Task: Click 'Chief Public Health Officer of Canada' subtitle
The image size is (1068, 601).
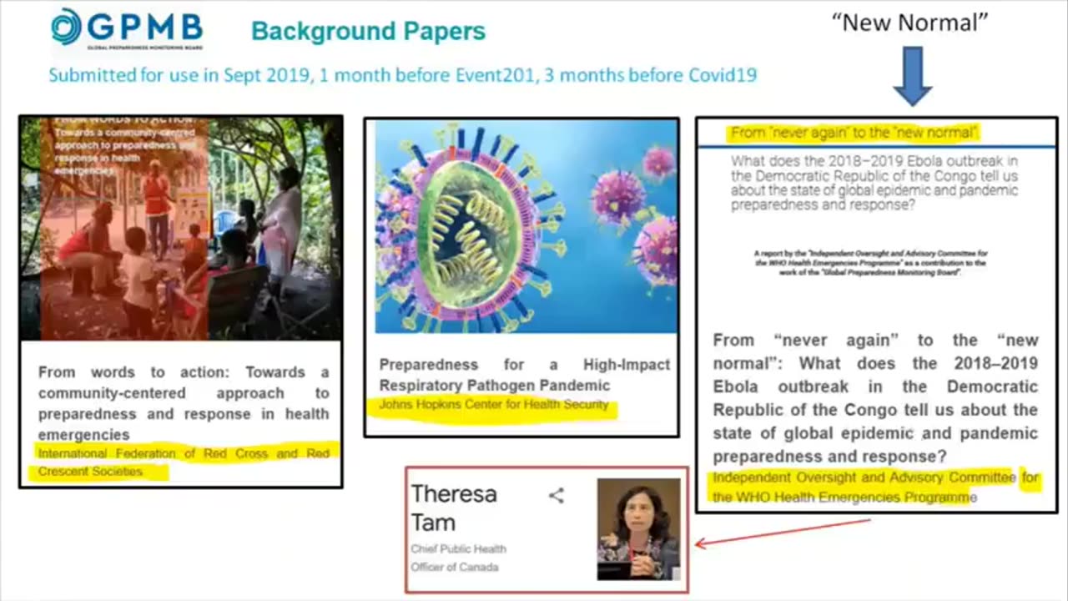Action: coord(458,558)
